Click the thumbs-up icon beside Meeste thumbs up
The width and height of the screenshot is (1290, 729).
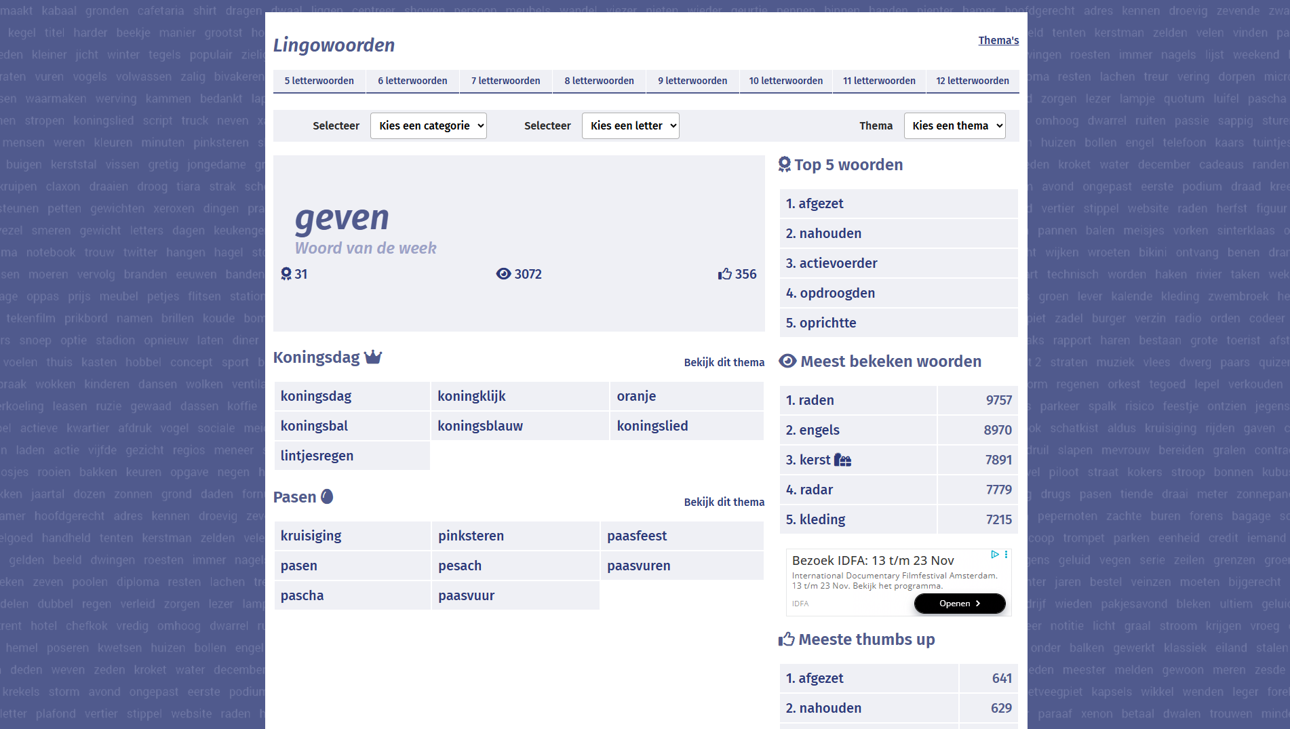coord(787,638)
